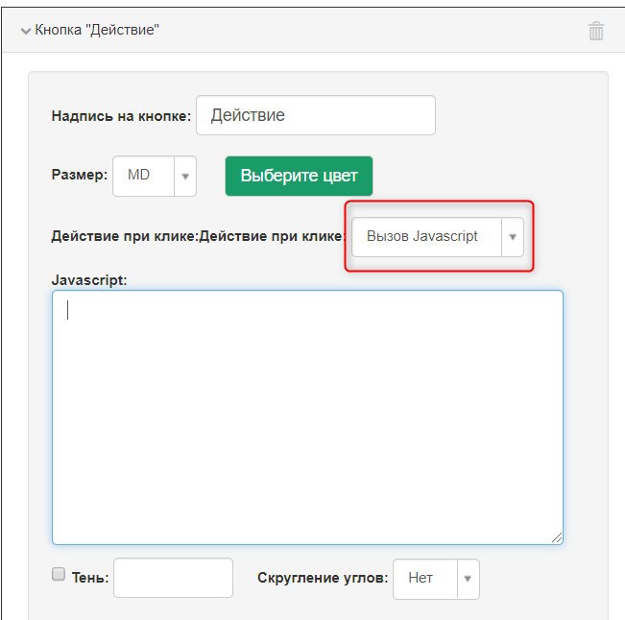Screen dimensions: 625x620
Task: Grab the textarea resize handle corner
Action: (x=557, y=537)
